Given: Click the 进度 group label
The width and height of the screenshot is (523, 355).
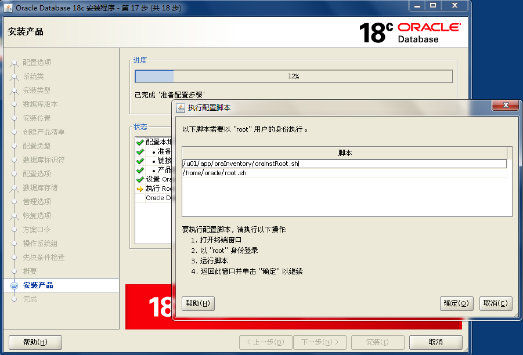Looking at the screenshot, I should [x=140, y=60].
